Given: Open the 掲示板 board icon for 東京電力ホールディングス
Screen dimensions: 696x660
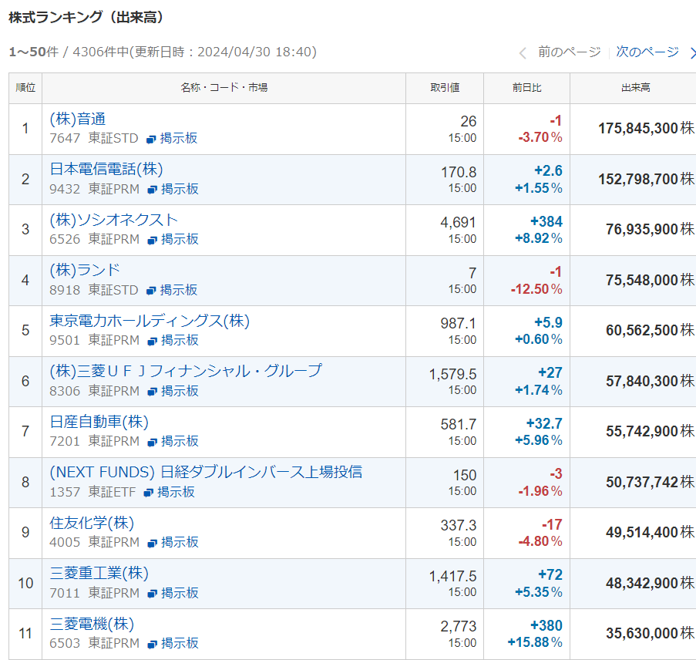Looking at the screenshot, I should [153, 341].
